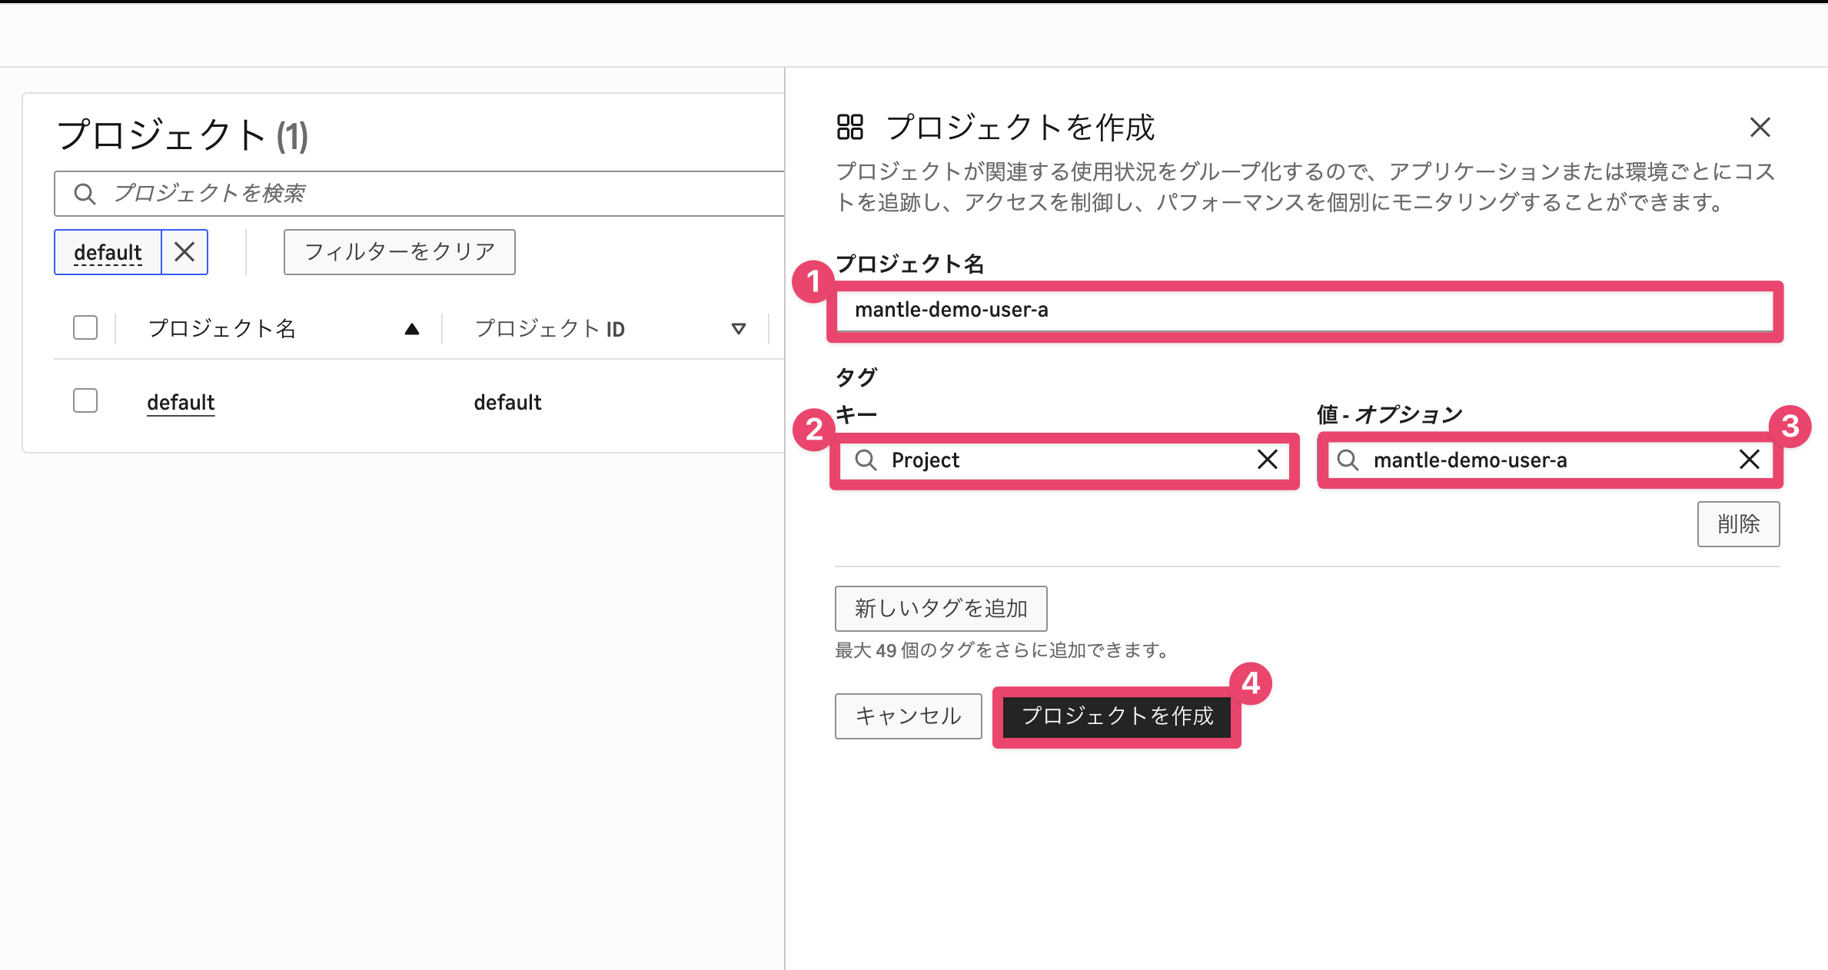Open the default project link
1828x970 pixels.
[x=181, y=402]
